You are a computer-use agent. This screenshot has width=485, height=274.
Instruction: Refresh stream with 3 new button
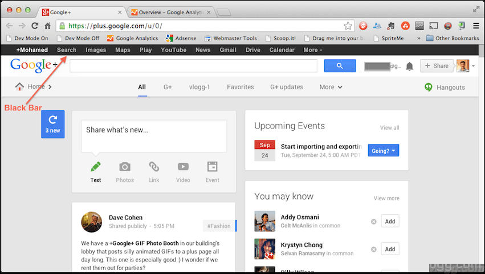tap(53, 124)
